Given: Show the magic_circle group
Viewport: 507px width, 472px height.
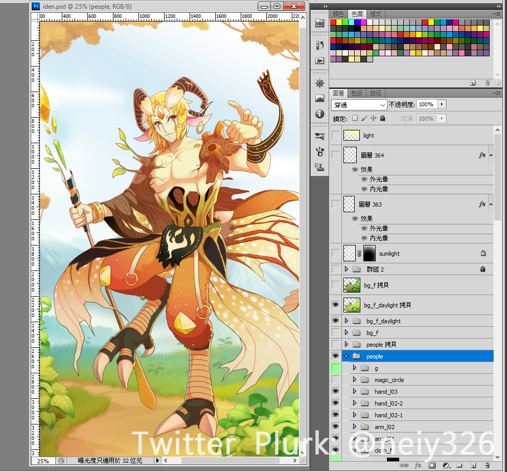Looking at the screenshot, I should point(335,380).
